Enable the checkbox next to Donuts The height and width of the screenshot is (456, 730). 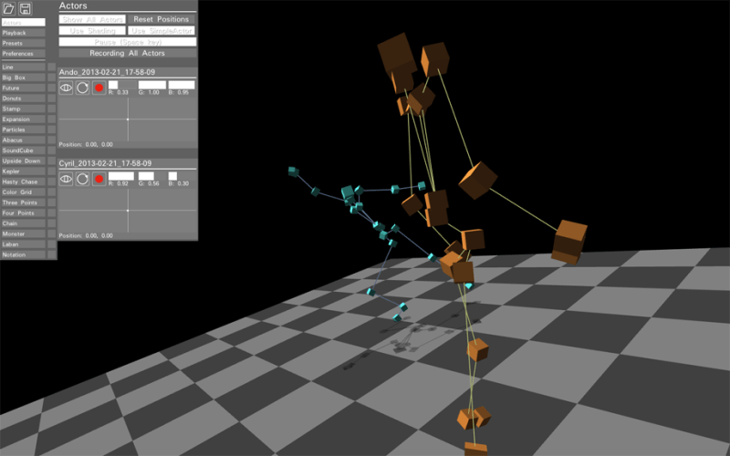(51, 98)
